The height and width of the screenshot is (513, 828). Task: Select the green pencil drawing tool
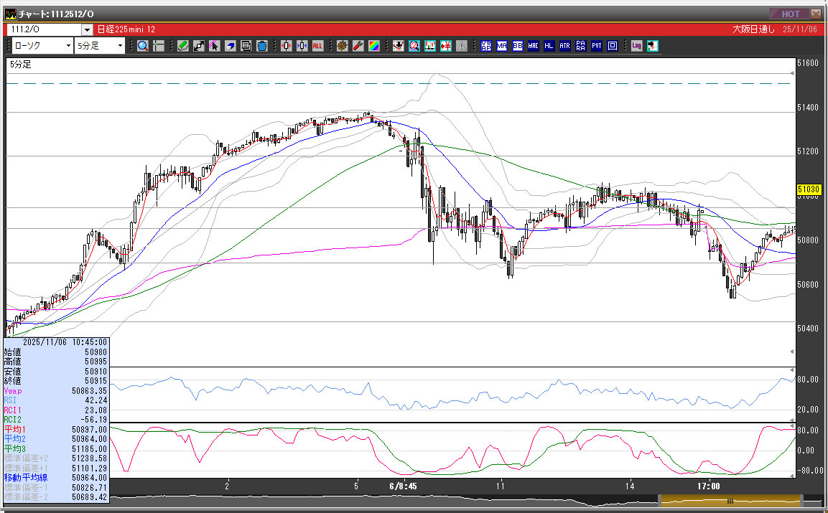tap(183, 46)
